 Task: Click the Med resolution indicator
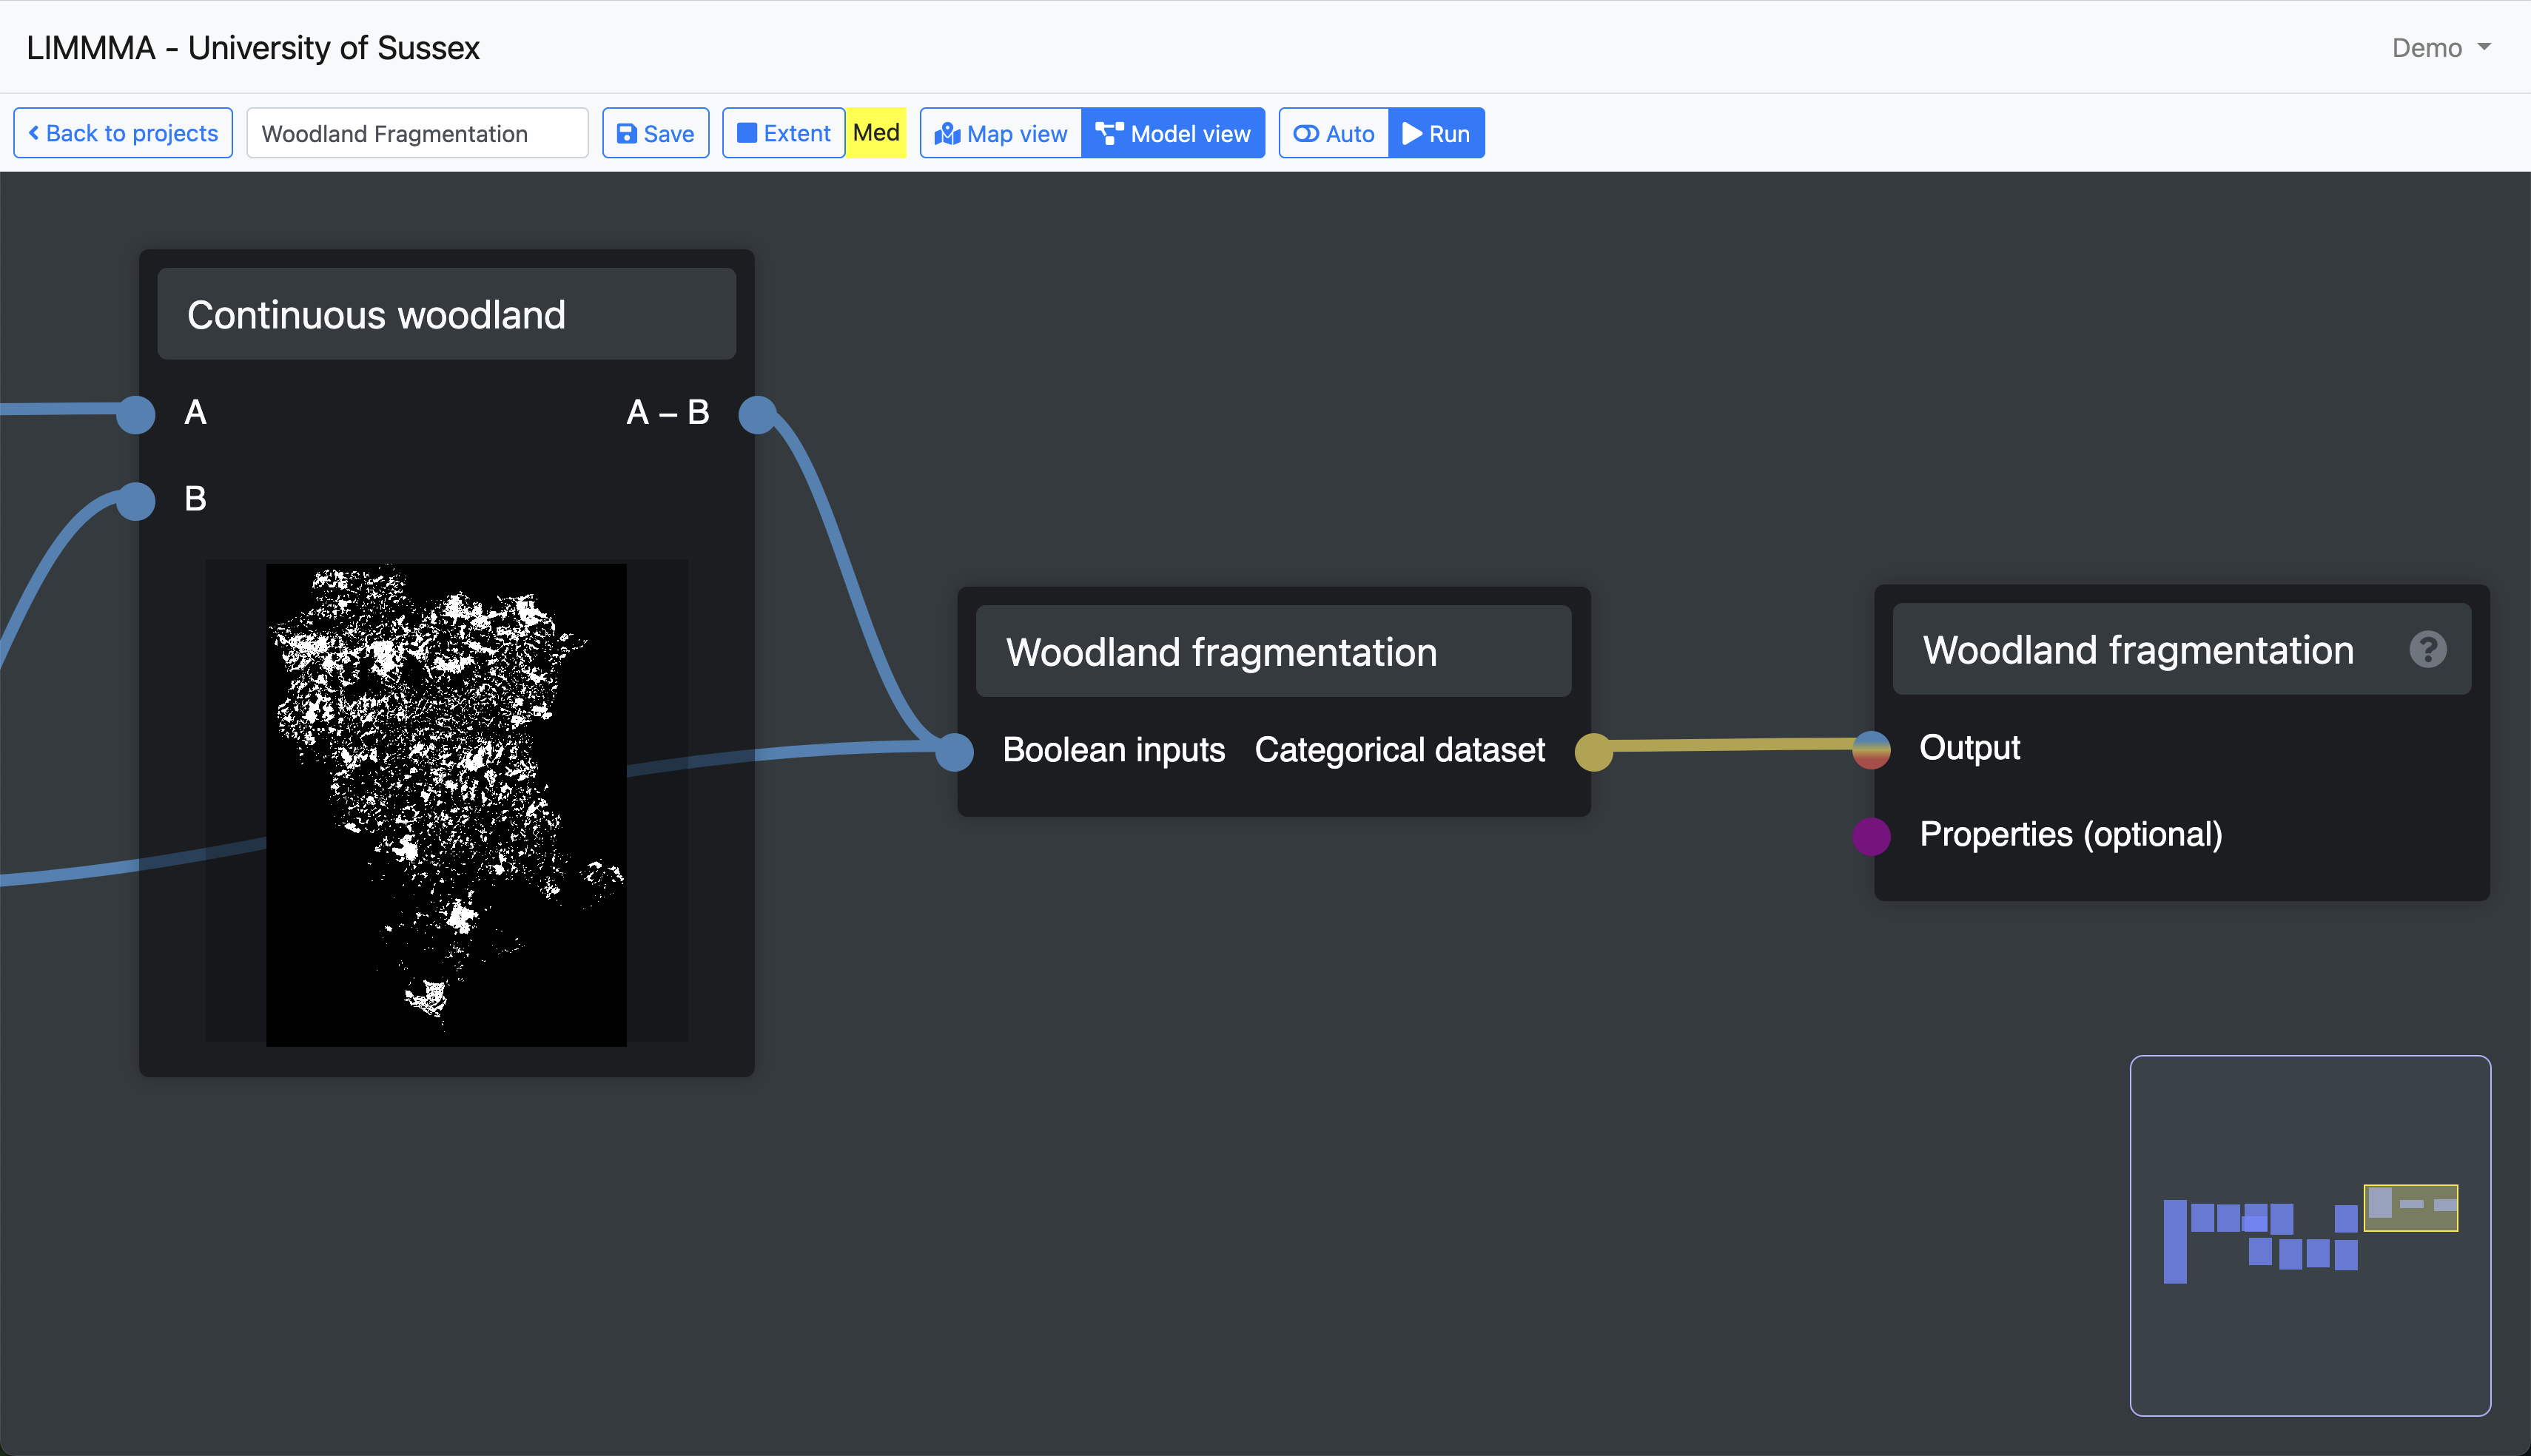click(876, 133)
